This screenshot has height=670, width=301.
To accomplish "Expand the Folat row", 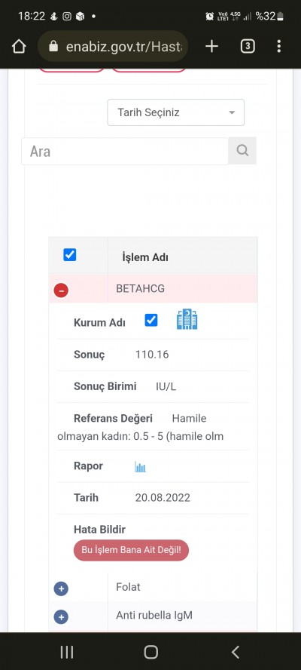I will click(61, 589).
